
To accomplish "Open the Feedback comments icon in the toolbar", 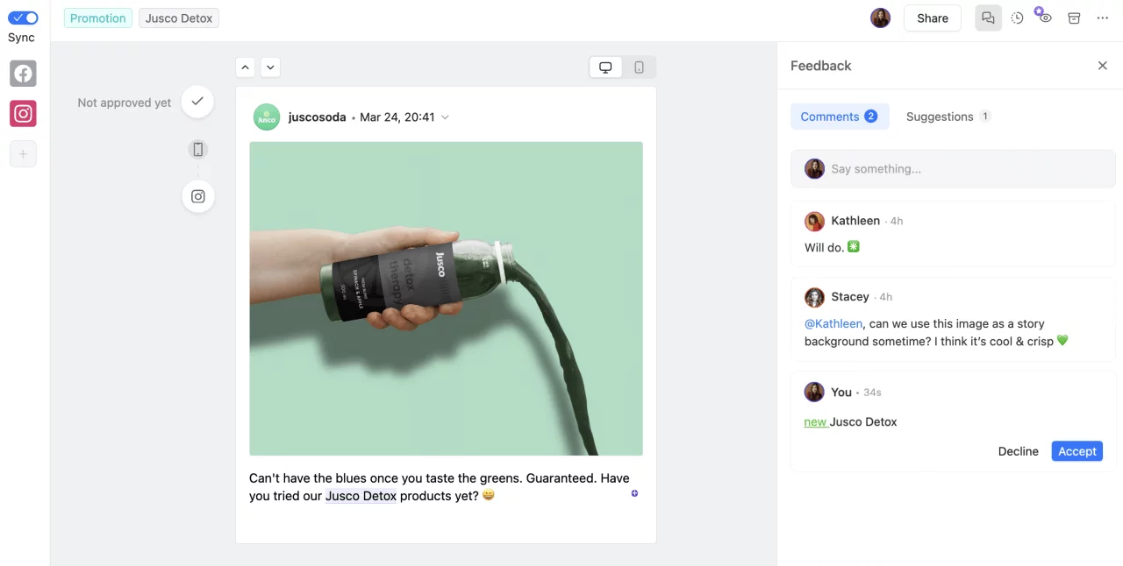I will (x=988, y=18).
